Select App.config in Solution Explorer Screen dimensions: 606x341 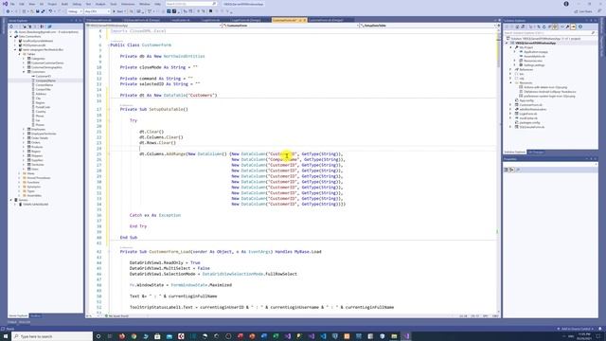tap(526, 100)
